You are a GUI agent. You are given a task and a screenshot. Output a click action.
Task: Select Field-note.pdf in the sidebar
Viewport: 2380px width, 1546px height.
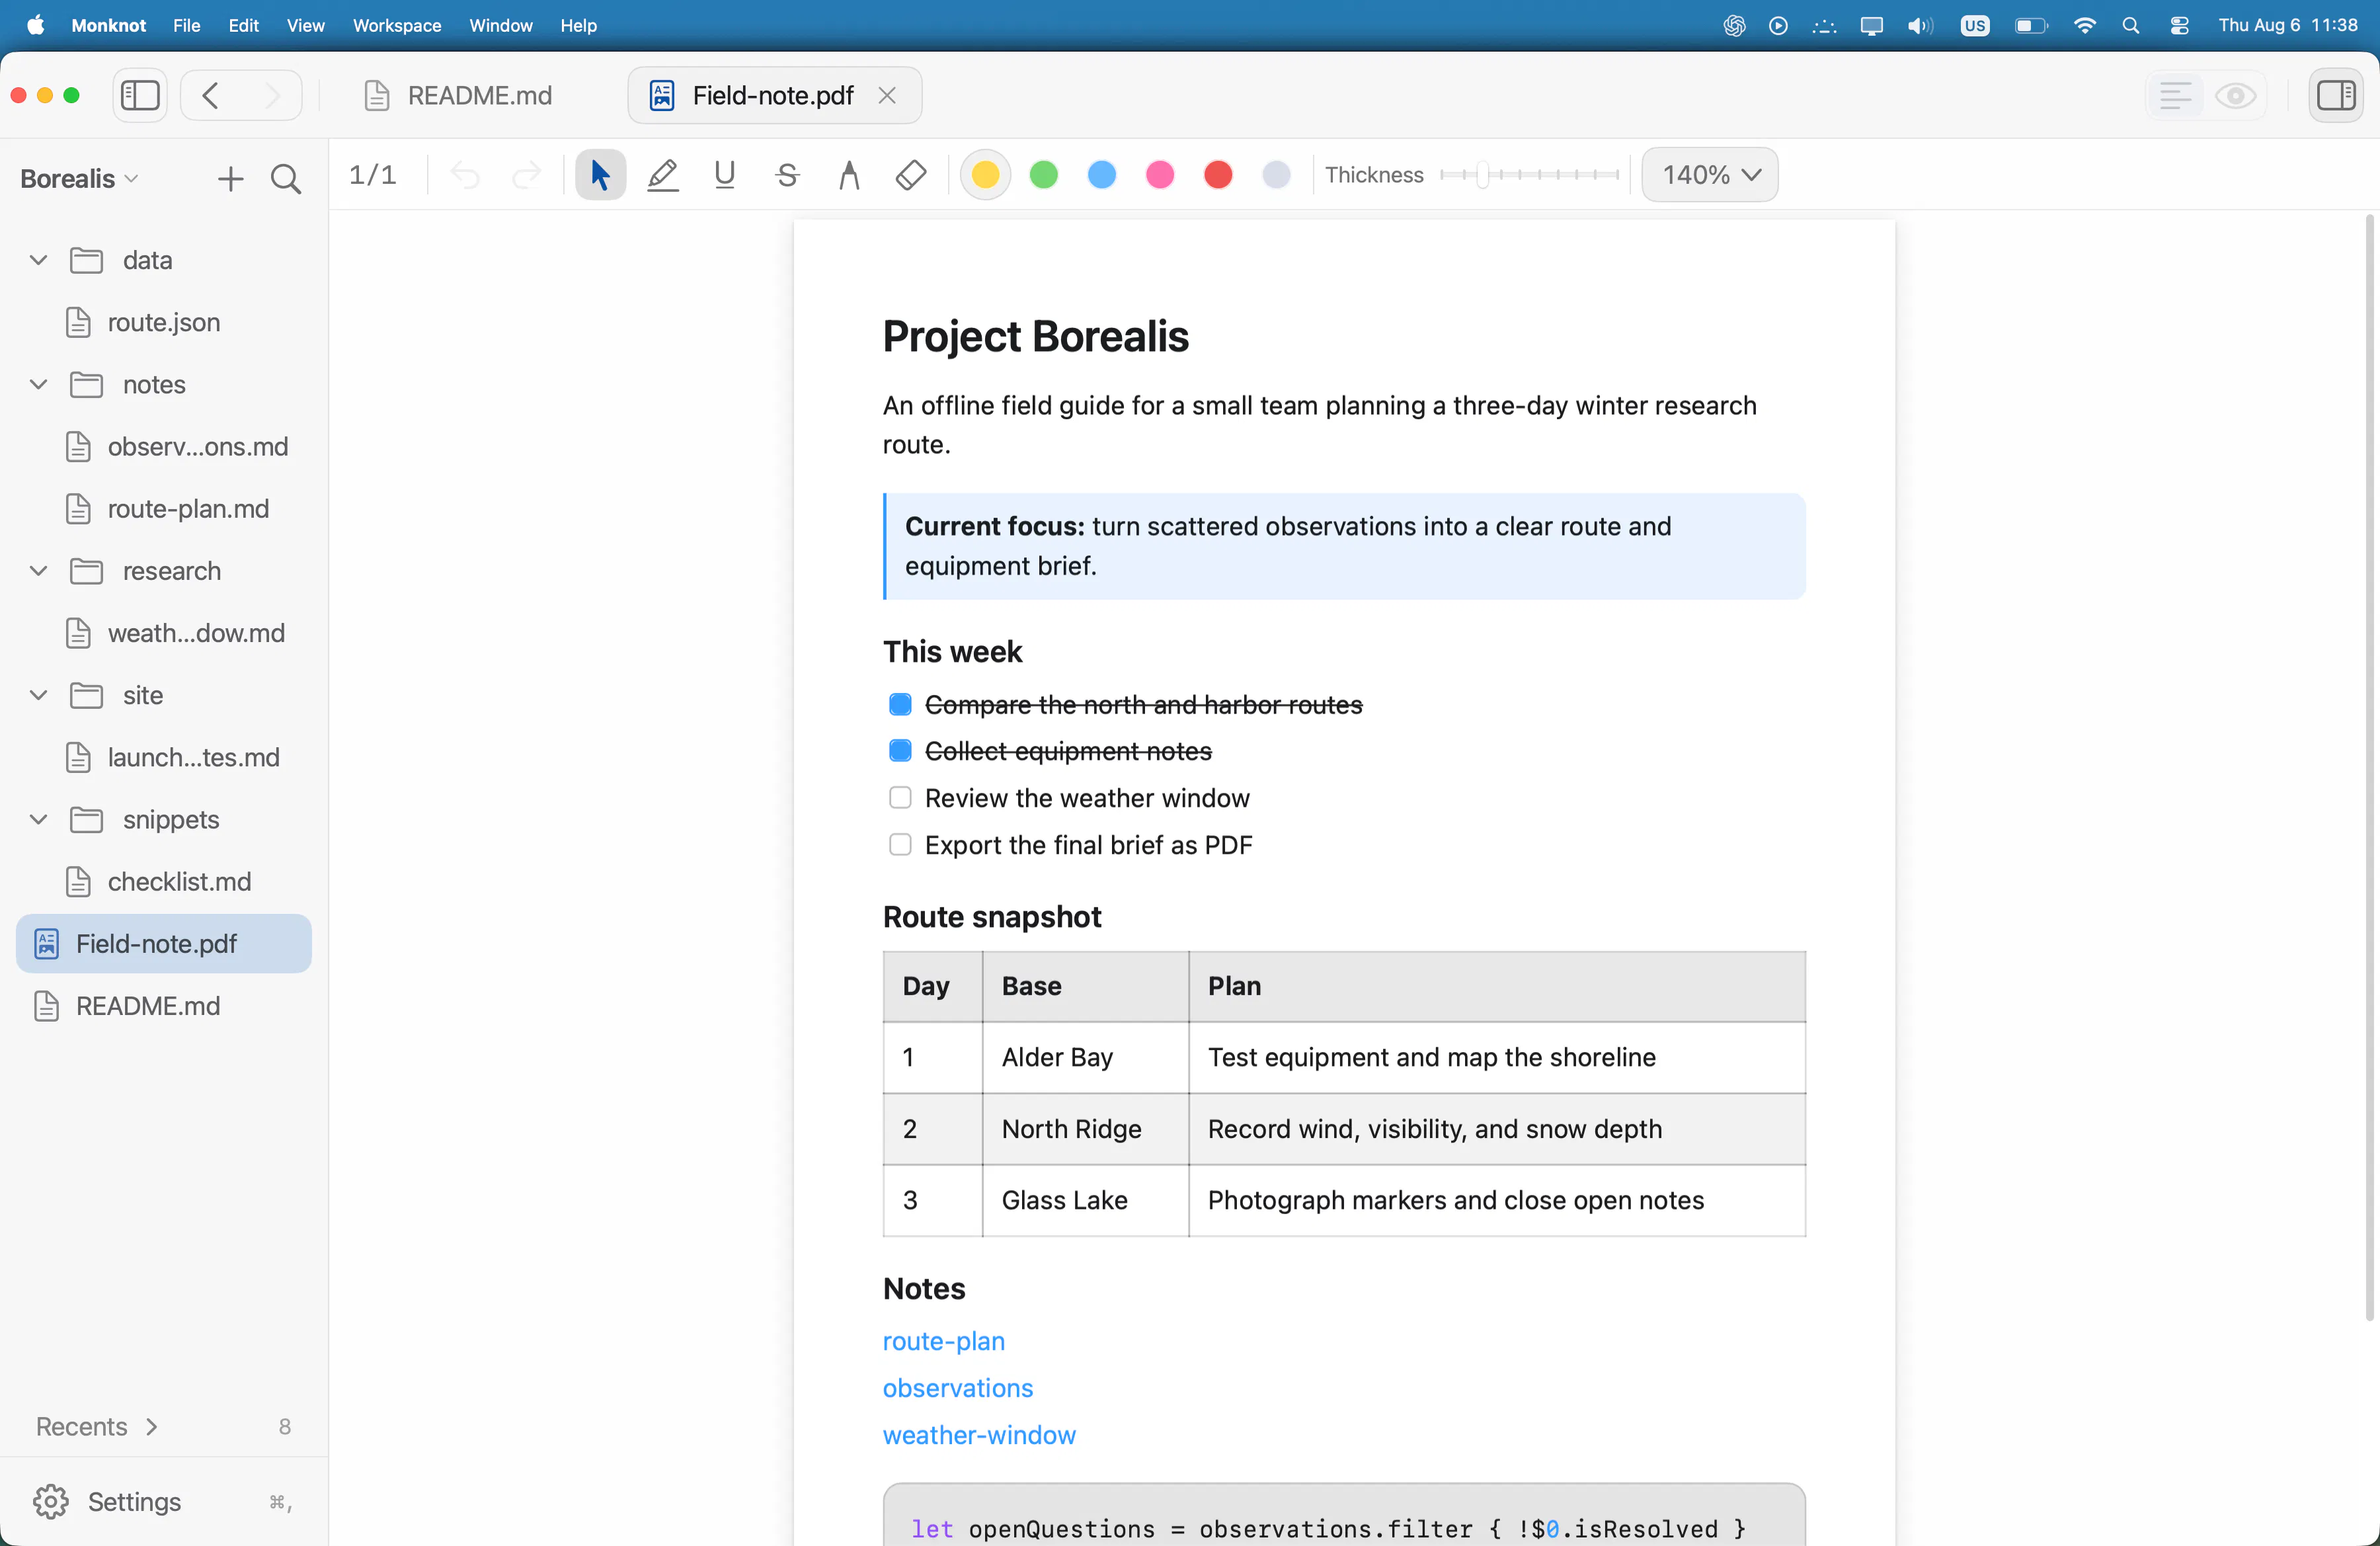click(x=163, y=944)
